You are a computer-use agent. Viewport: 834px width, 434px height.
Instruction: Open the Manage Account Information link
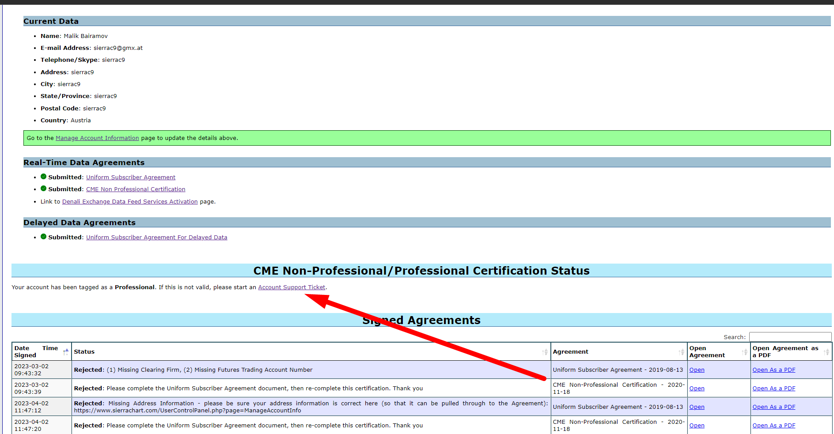(97, 138)
